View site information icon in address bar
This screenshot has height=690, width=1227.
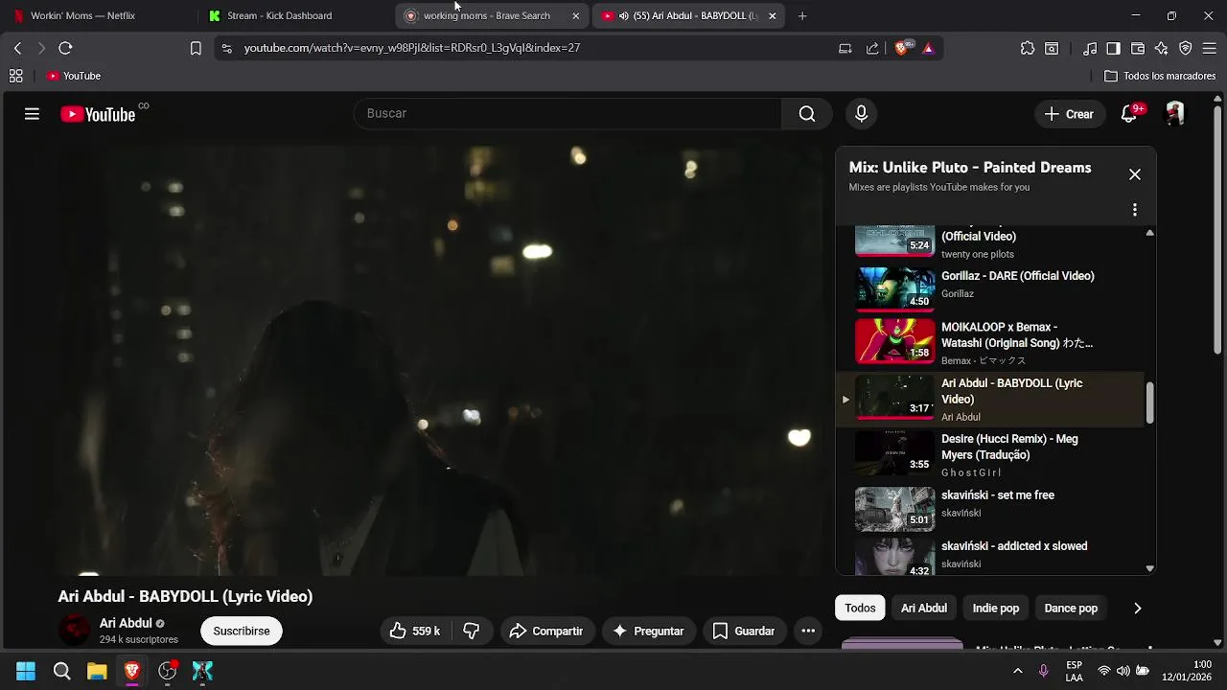(x=226, y=48)
